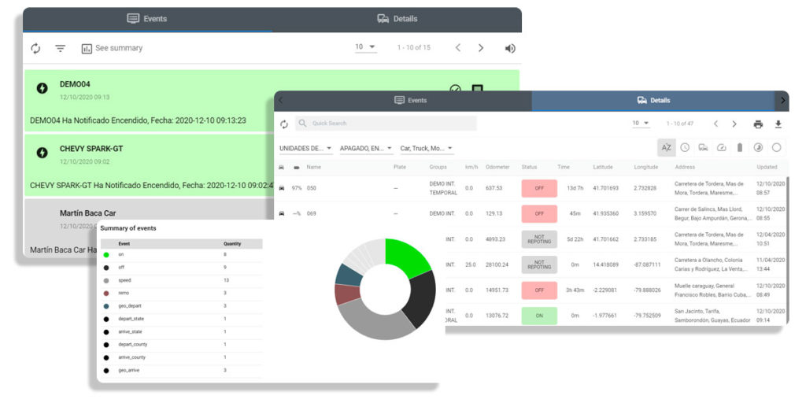
Task: Toggle the clock time sort option
Action: [x=685, y=147]
